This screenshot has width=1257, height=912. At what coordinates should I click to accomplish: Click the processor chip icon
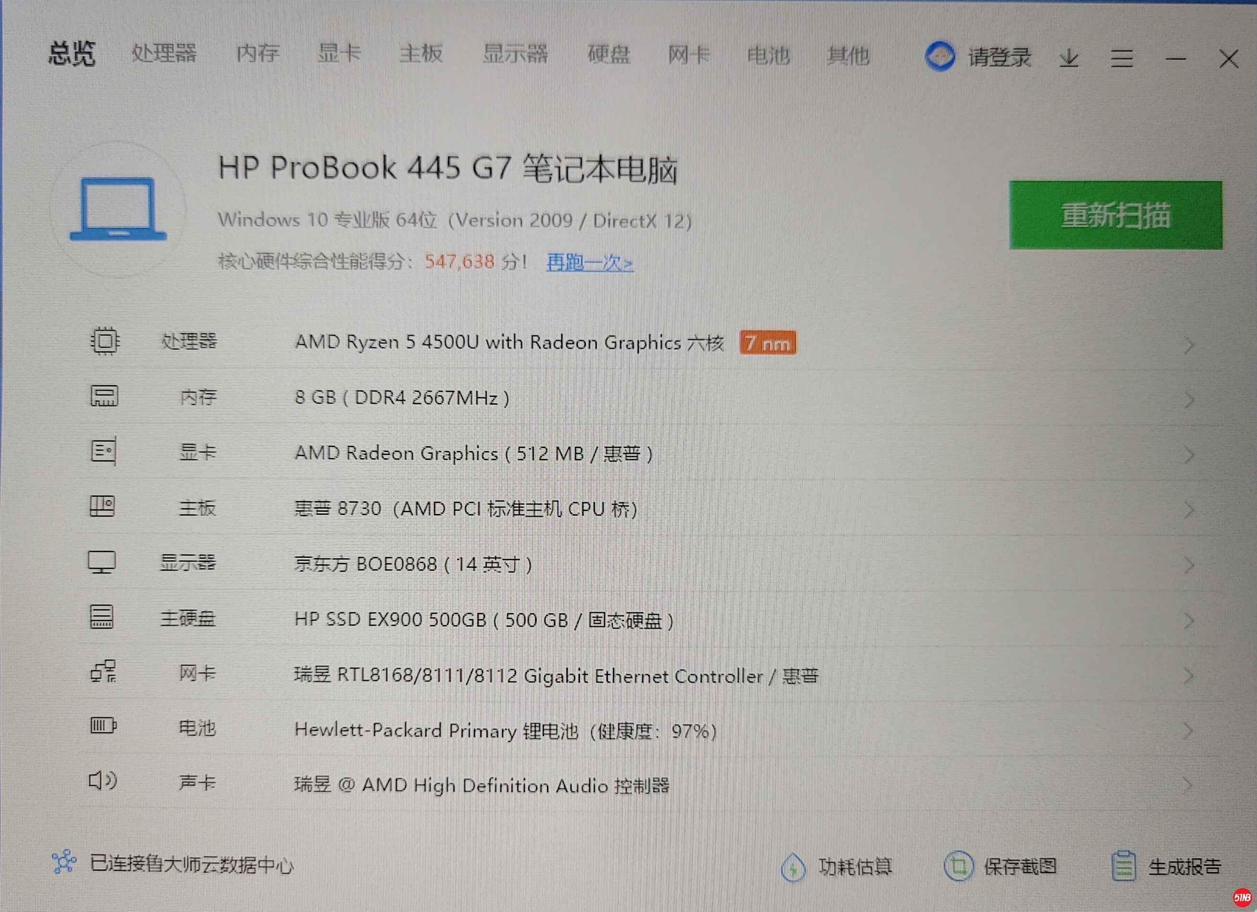coord(104,340)
